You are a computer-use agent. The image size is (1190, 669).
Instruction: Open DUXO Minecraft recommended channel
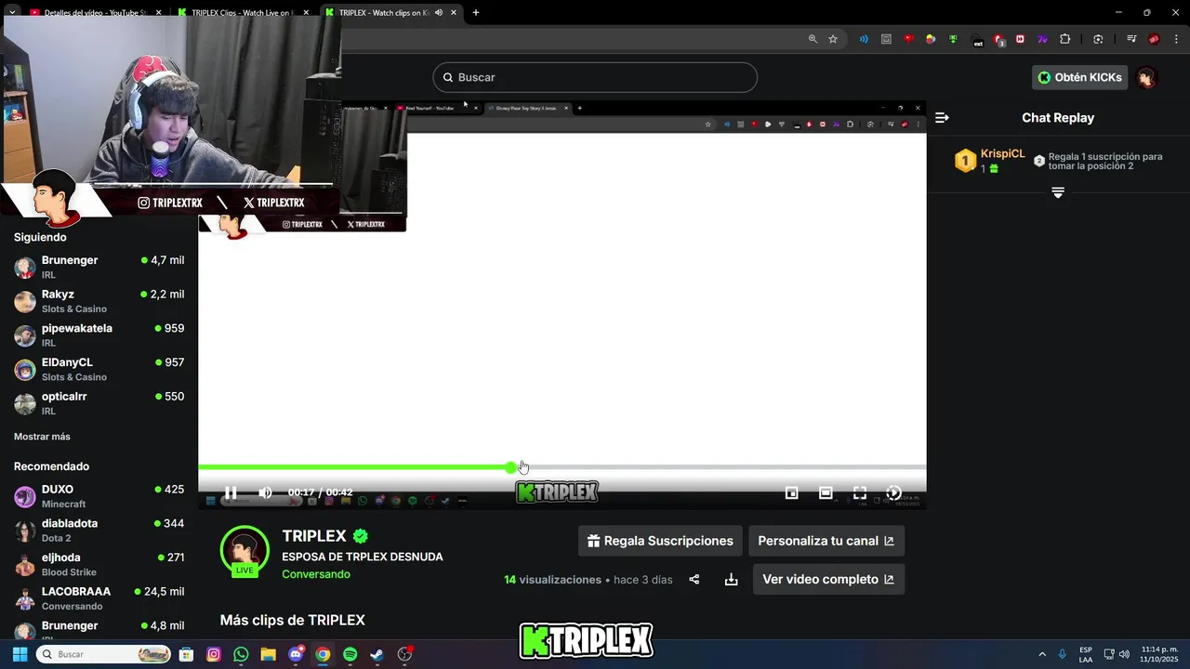click(x=99, y=496)
